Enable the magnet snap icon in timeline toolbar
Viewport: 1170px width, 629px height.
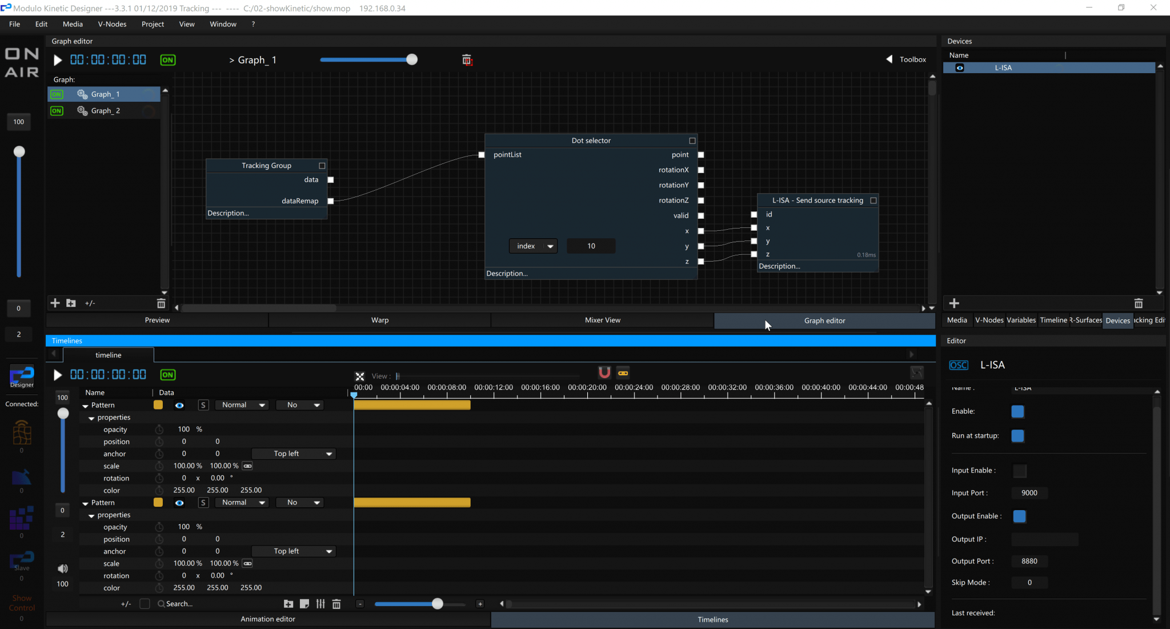pos(604,372)
